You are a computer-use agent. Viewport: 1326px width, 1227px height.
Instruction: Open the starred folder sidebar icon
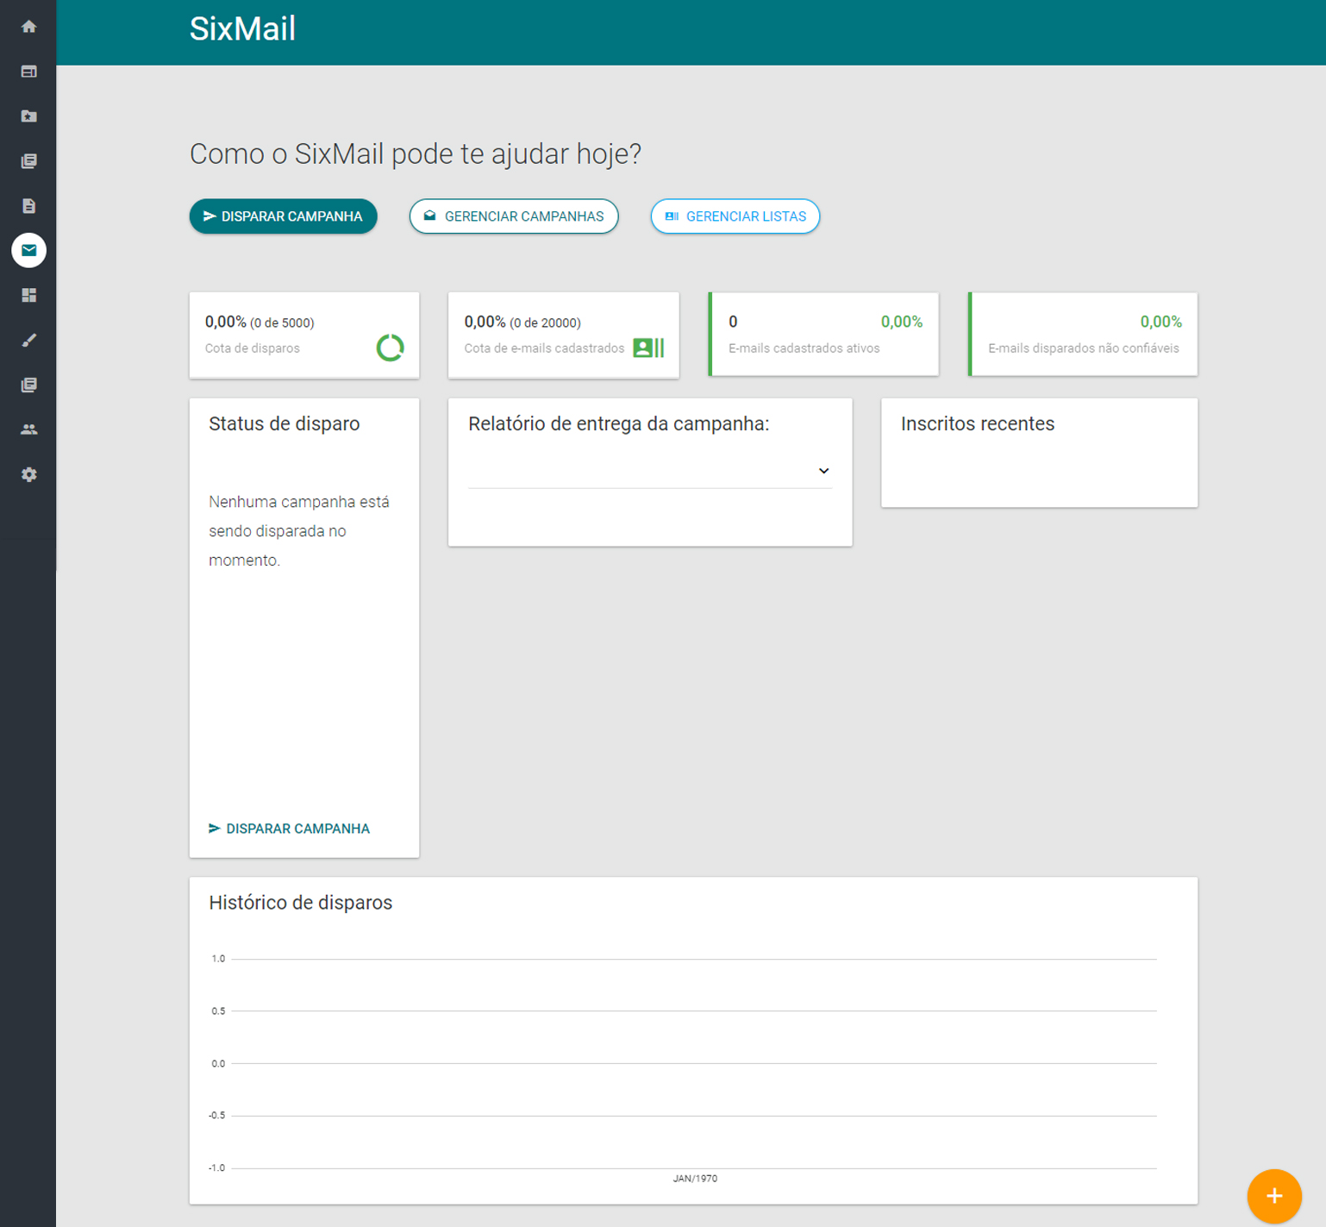pos(28,116)
